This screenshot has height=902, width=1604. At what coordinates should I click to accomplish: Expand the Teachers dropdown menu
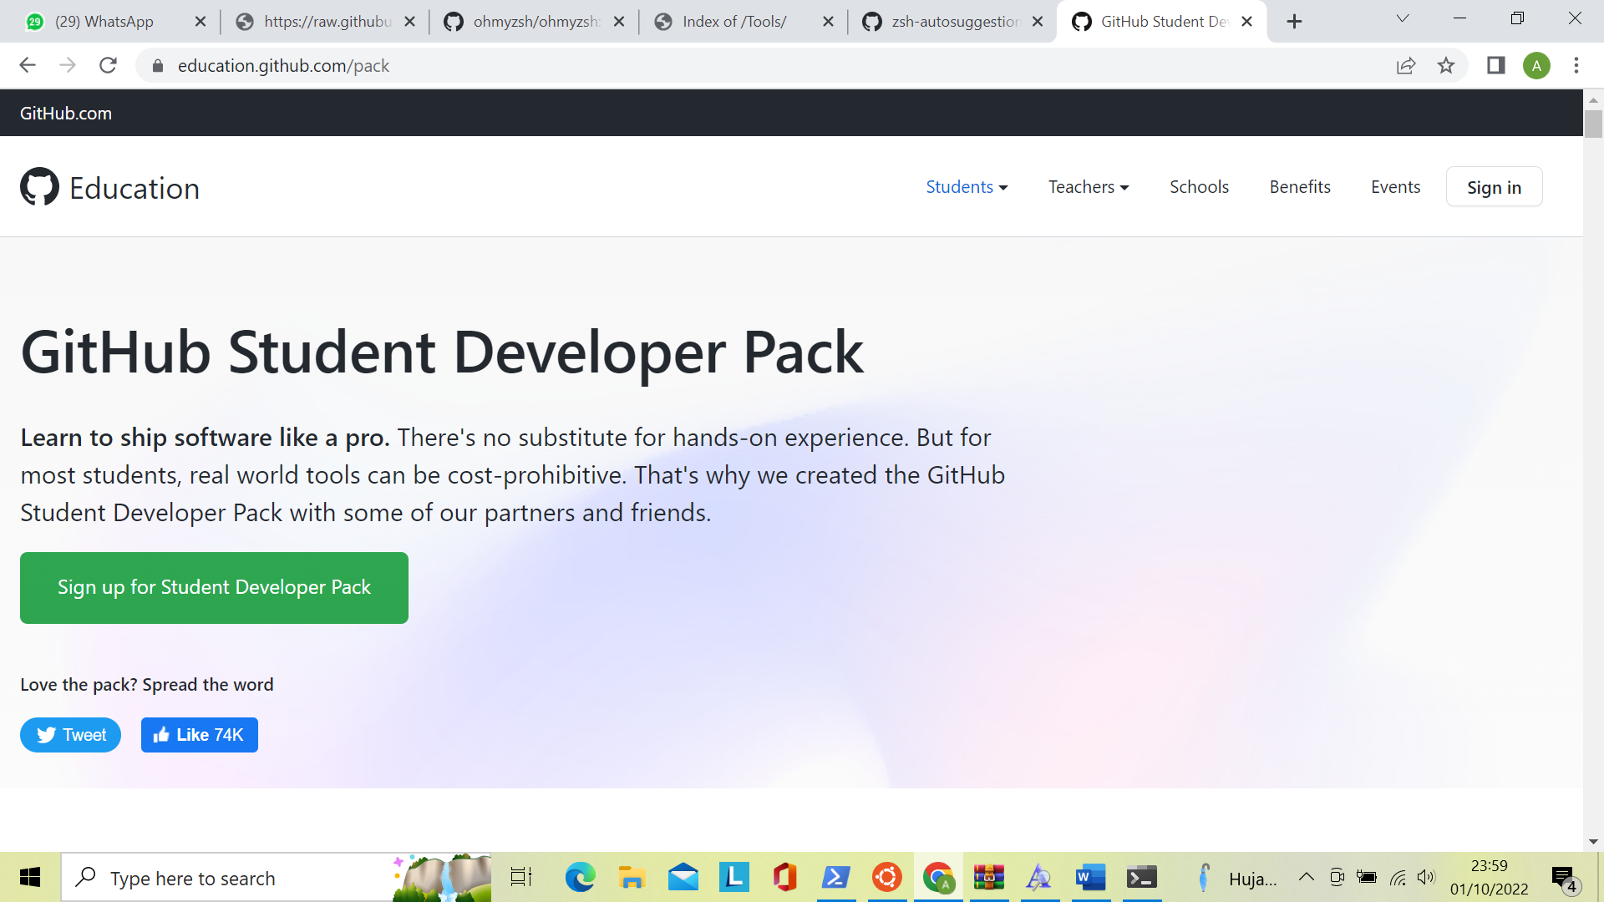tap(1088, 186)
